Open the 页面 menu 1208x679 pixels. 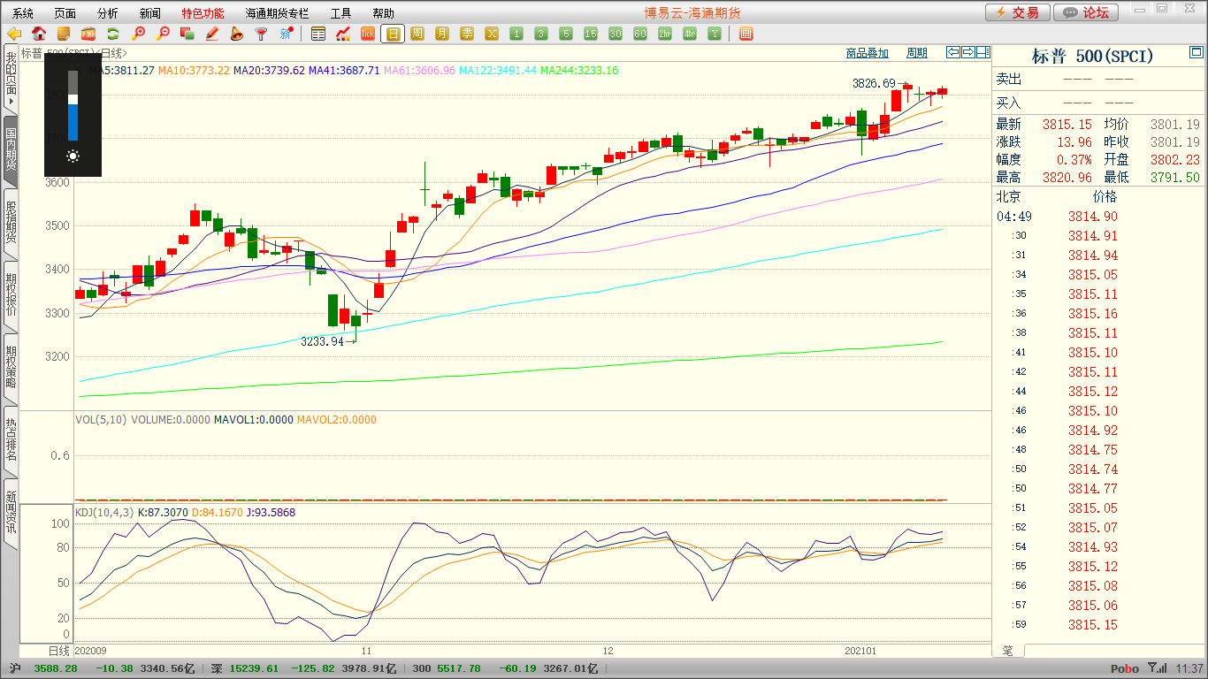pyautogui.click(x=65, y=13)
